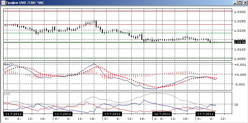Click the 12.7.2012 date marker
This screenshot has height=123, width=248.
(63, 114)
